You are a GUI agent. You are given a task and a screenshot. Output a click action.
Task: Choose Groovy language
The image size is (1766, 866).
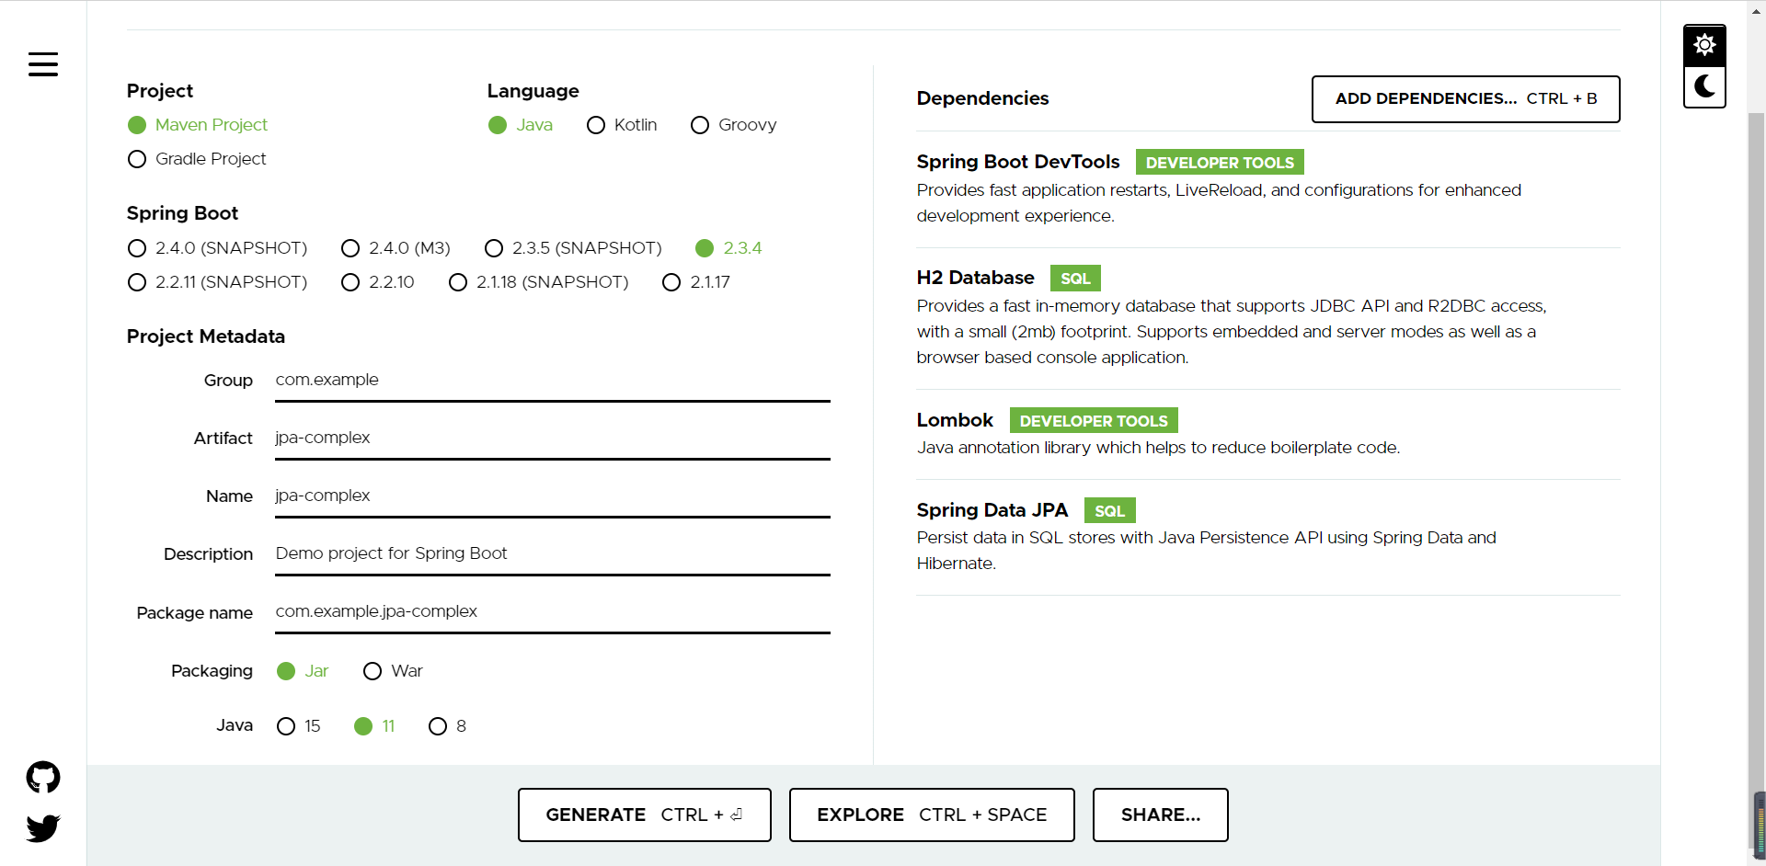point(733,125)
